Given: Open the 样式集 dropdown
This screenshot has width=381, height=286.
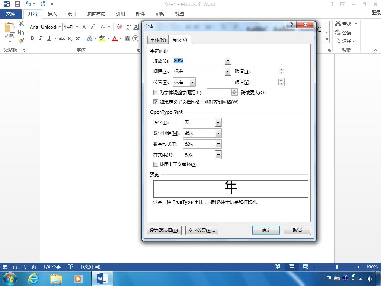Looking at the screenshot, I should pos(218,155).
